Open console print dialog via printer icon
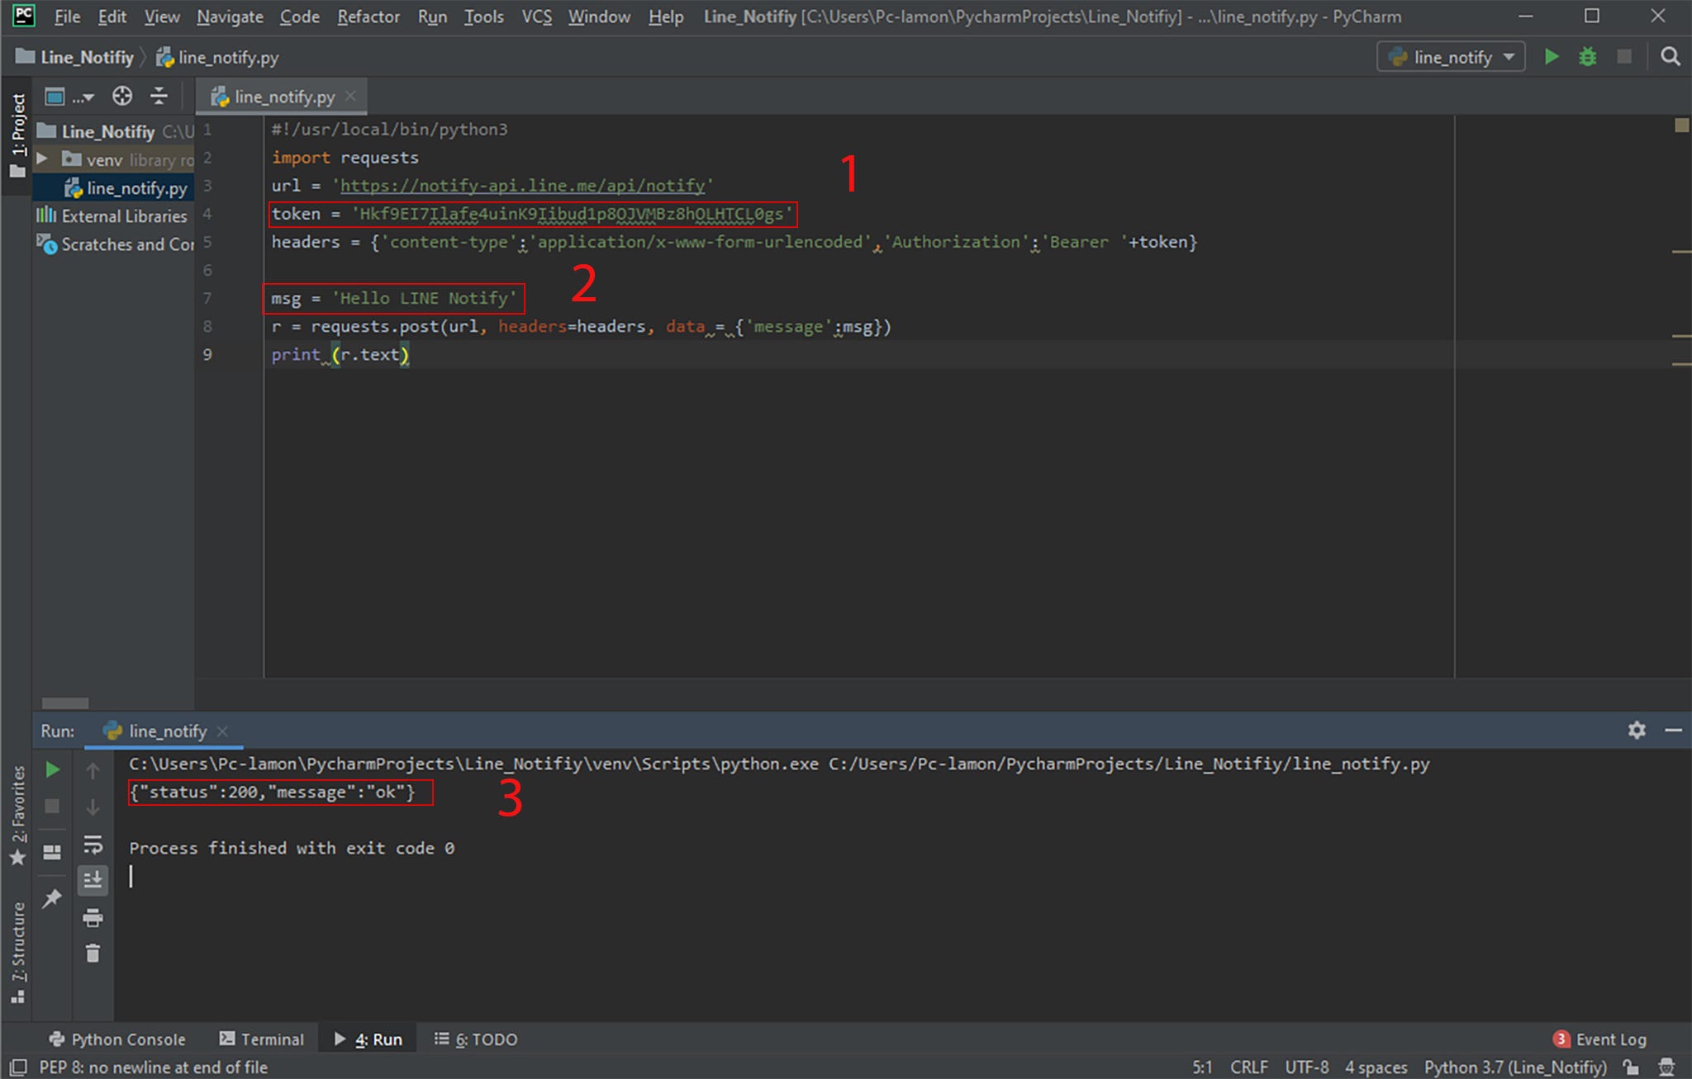 (x=93, y=917)
